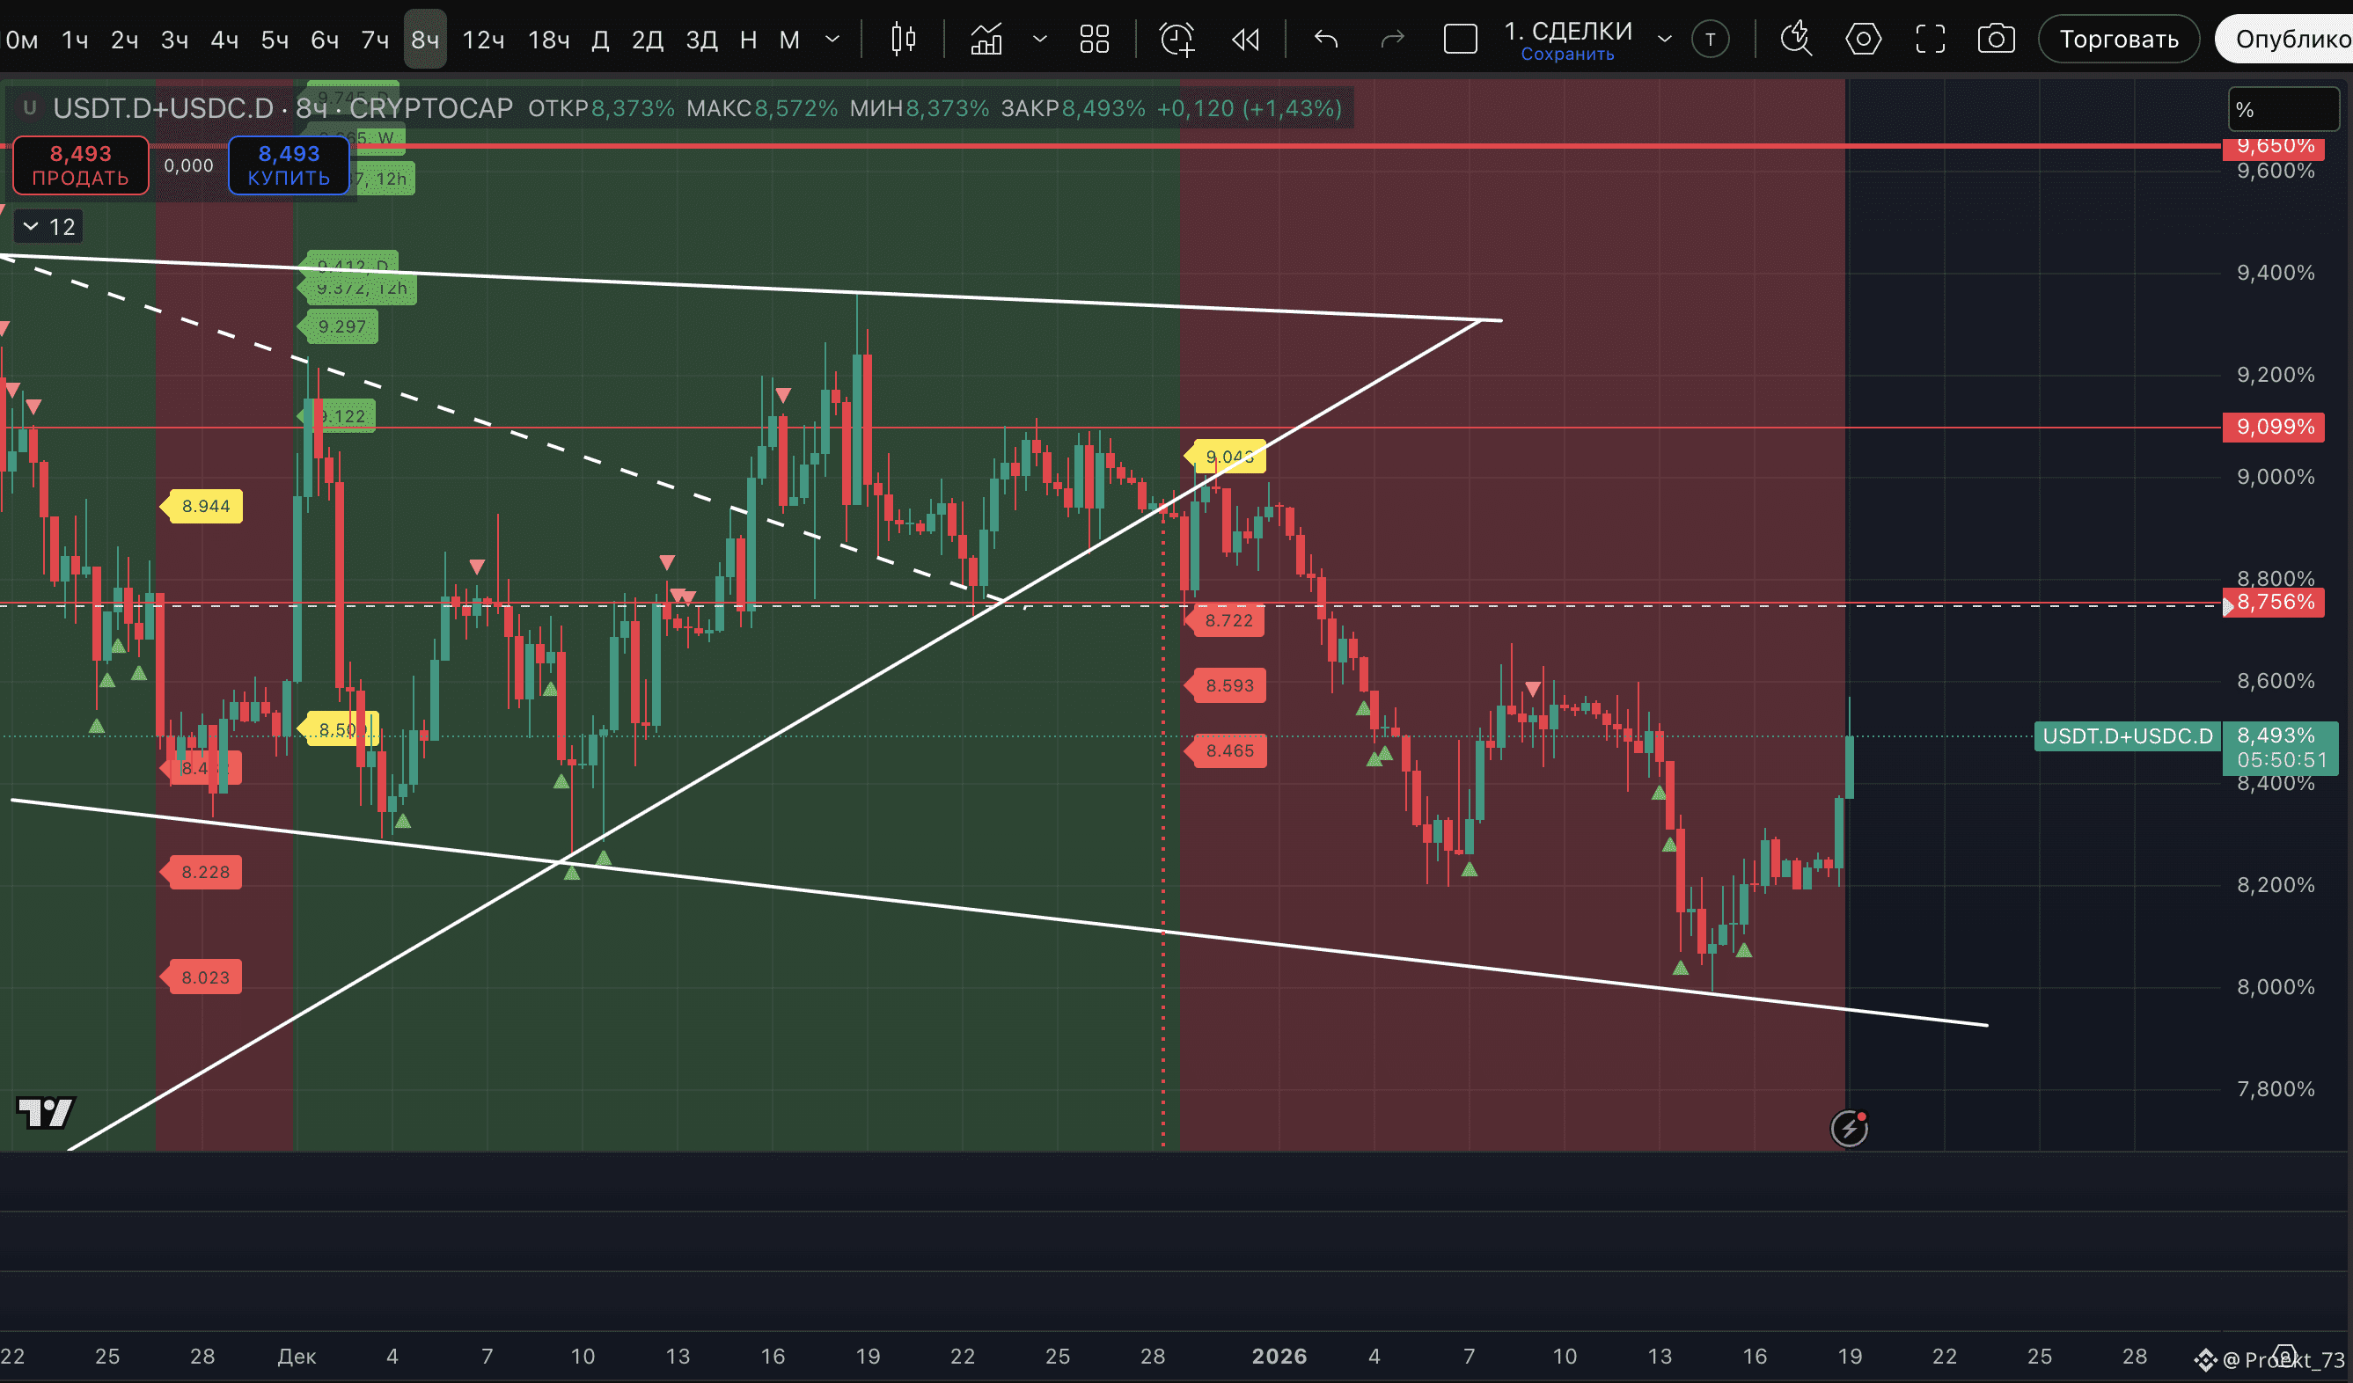Open the indicators panel icon

(986, 40)
